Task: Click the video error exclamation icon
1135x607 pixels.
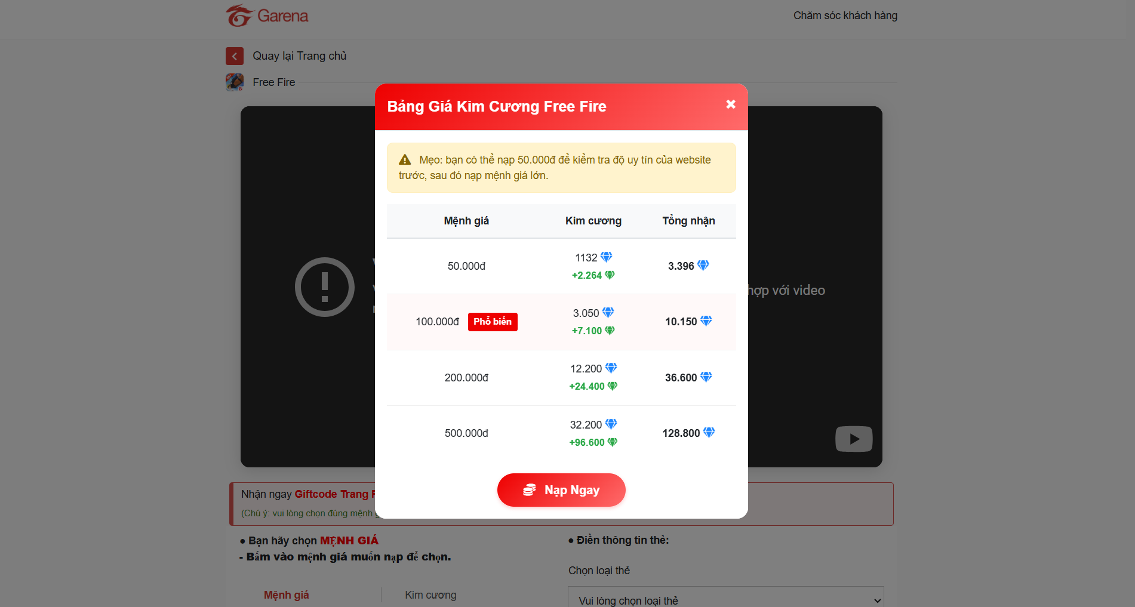Action: click(325, 287)
